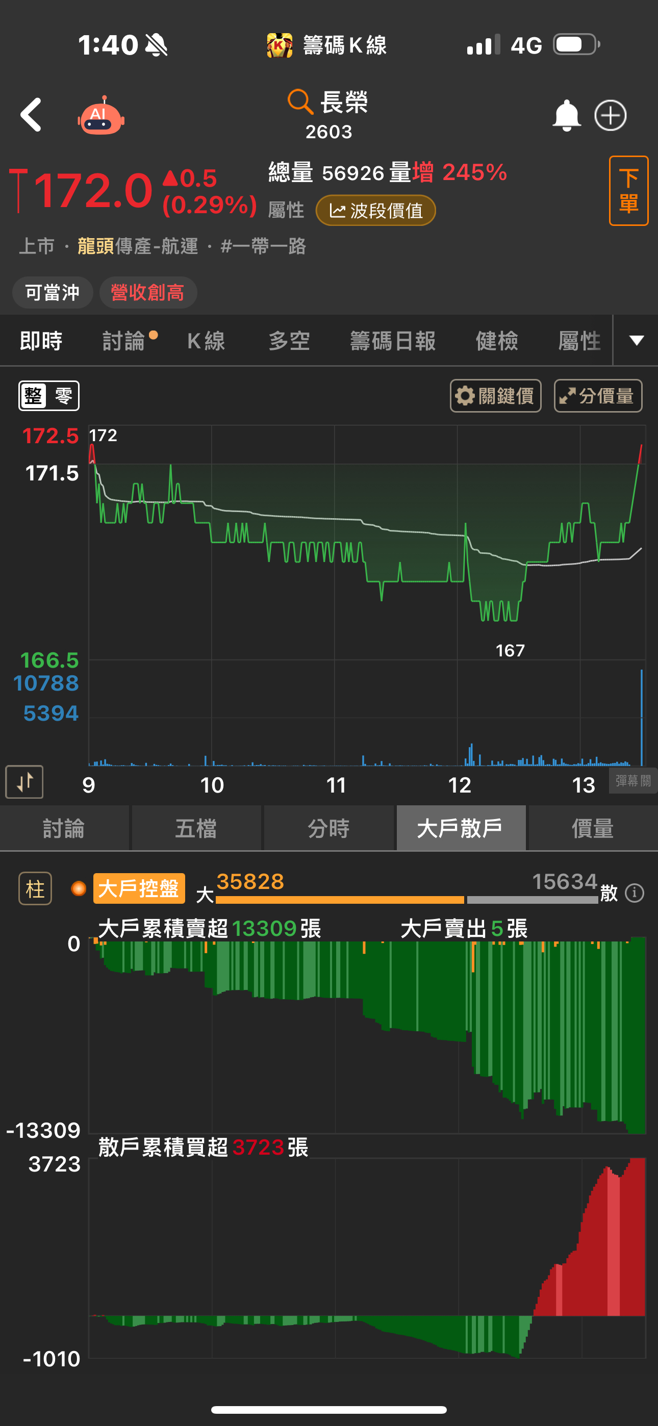
Task: Switch to the K線 tab
Action: (206, 341)
